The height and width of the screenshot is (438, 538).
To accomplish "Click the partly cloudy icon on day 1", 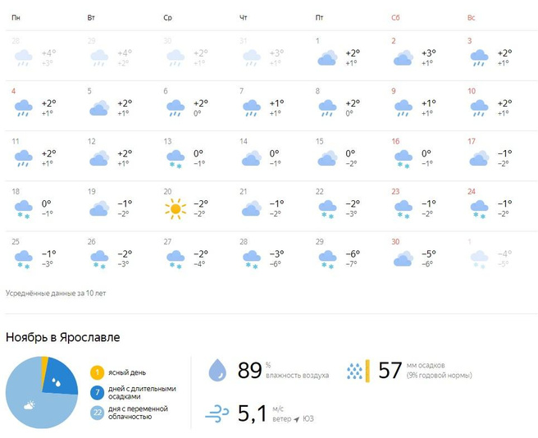I will tap(327, 57).
